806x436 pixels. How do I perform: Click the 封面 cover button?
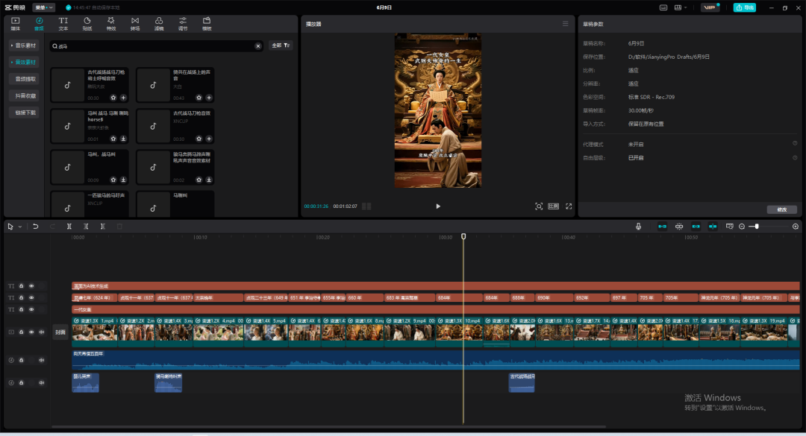(60, 332)
